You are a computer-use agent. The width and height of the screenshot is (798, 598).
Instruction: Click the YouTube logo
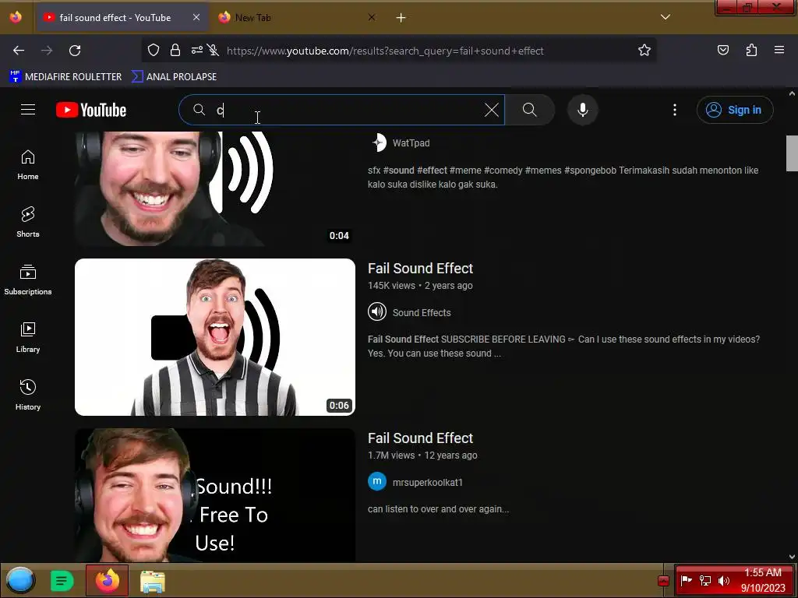click(91, 110)
